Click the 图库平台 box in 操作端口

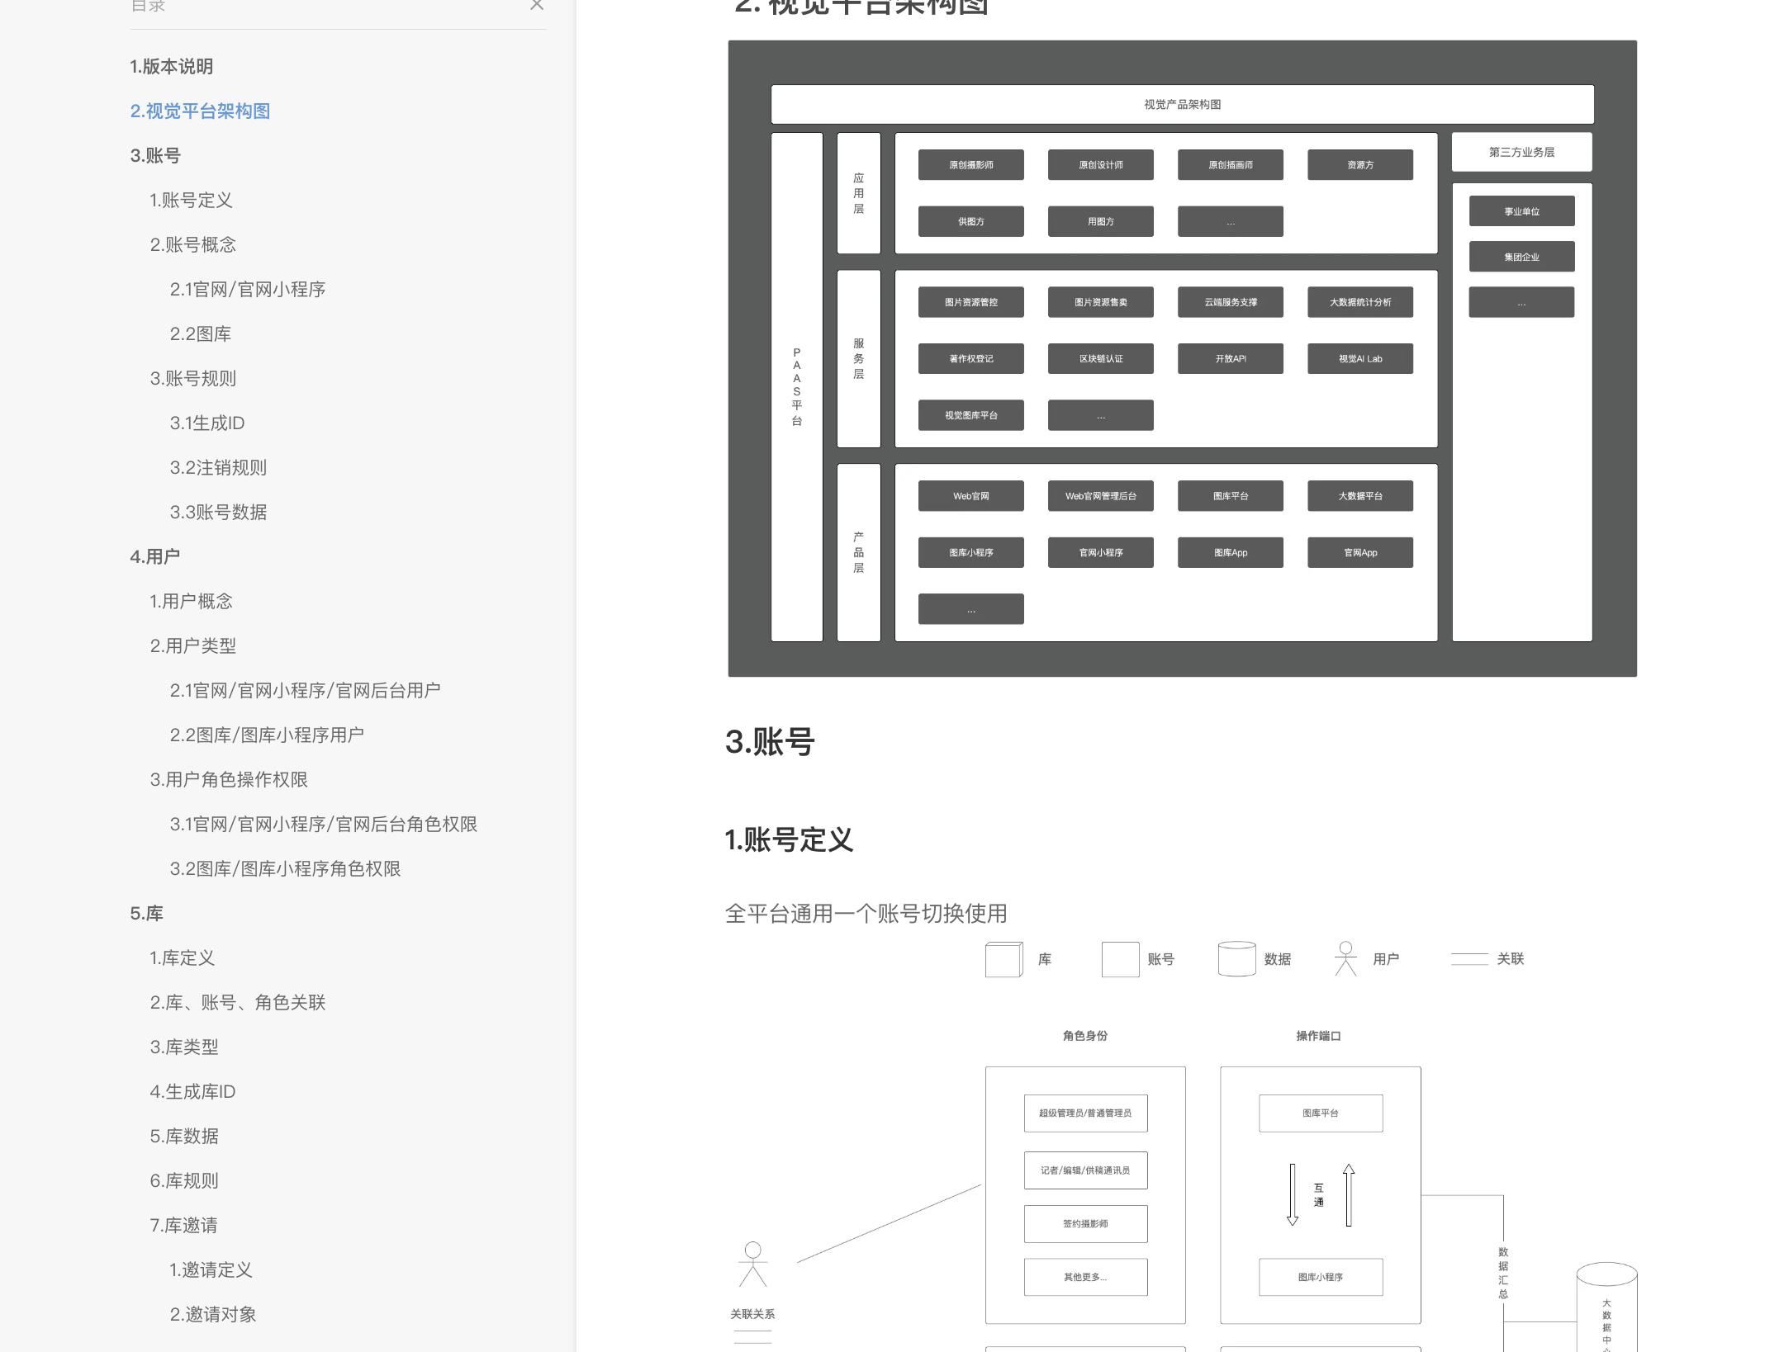tap(1320, 1113)
